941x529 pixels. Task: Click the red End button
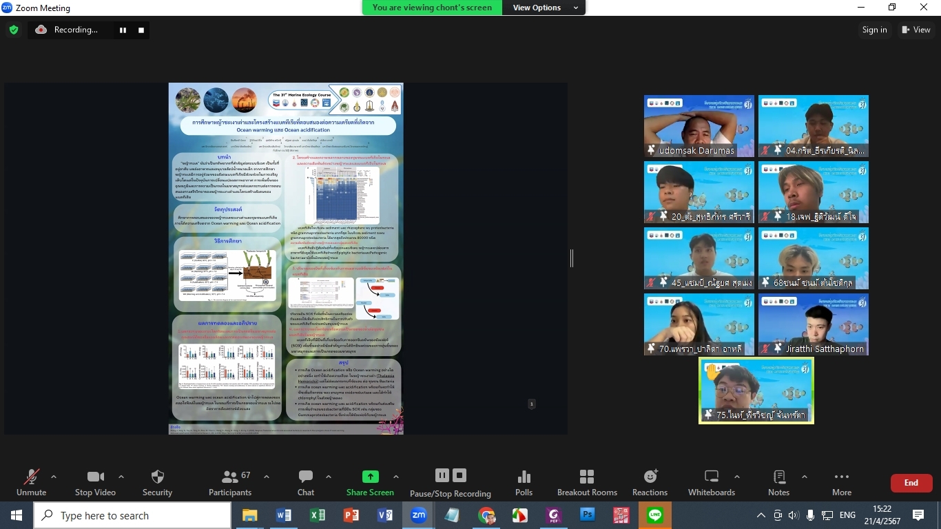(911, 483)
